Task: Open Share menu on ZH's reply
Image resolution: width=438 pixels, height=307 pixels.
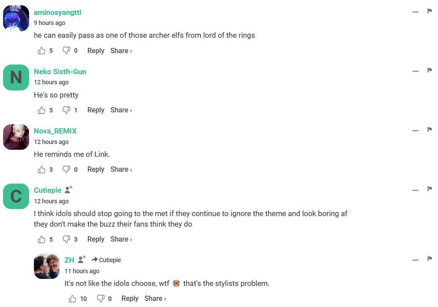Action: pos(155,299)
